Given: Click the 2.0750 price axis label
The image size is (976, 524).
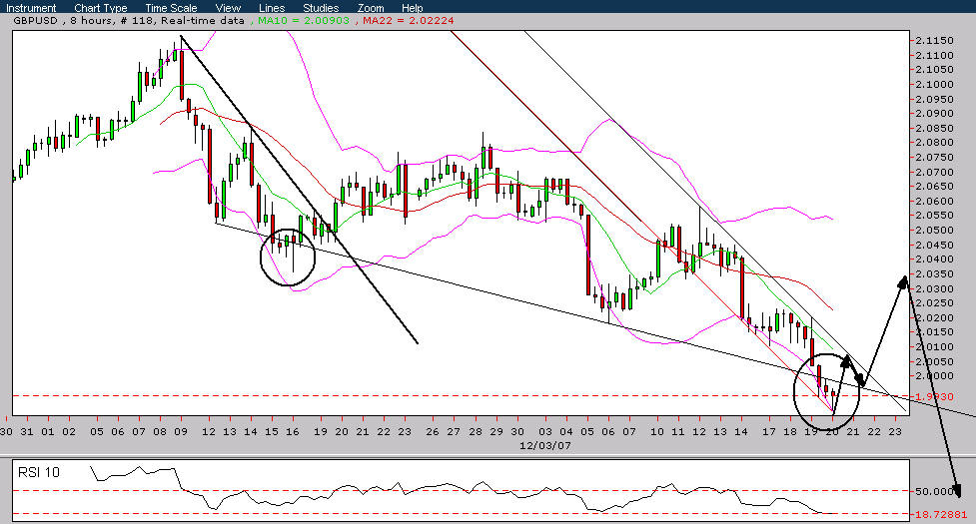Looking at the screenshot, I should (x=934, y=158).
